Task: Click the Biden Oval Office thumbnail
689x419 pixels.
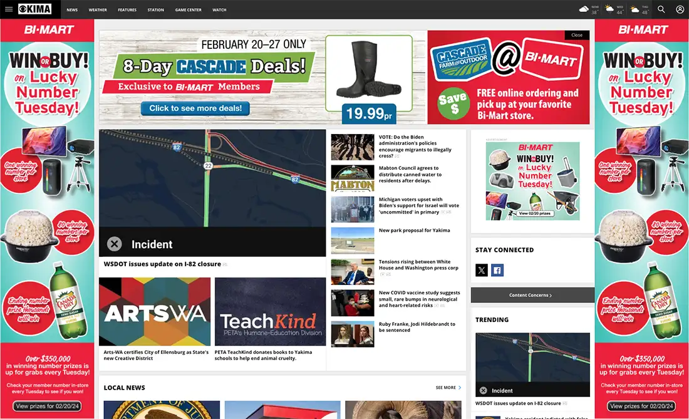Action: pyautogui.click(x=353, y=272)
